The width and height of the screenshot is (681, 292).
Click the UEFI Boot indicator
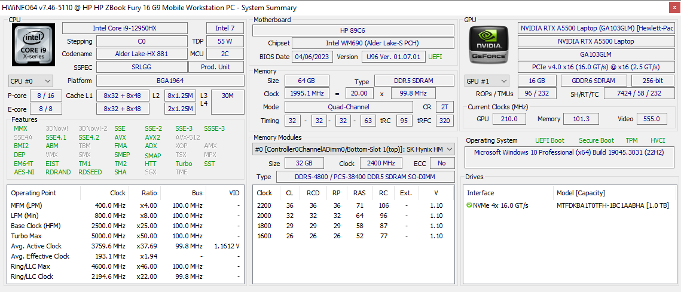(x=549, y=140)
